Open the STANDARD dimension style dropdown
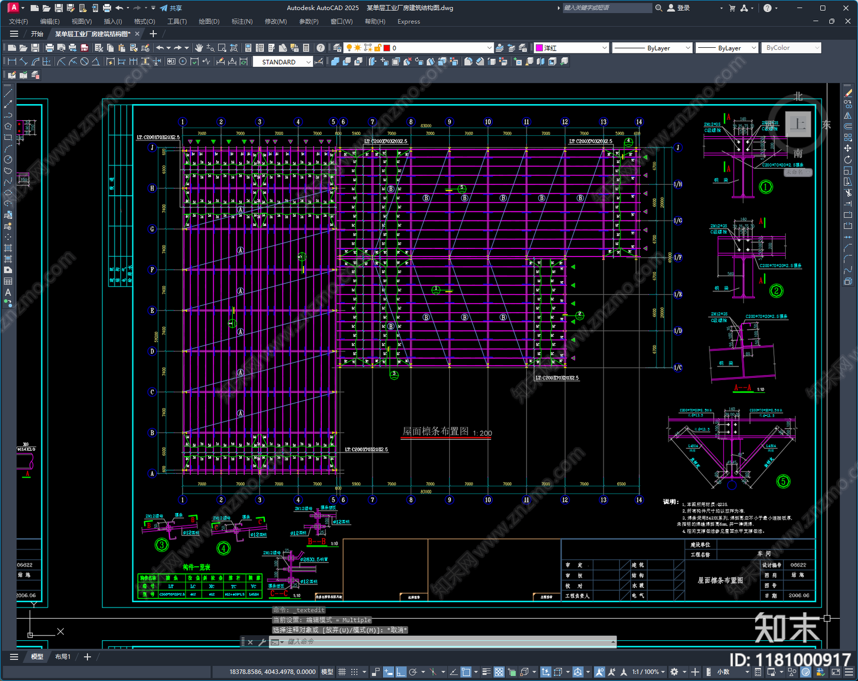 [x=308, y=62]
